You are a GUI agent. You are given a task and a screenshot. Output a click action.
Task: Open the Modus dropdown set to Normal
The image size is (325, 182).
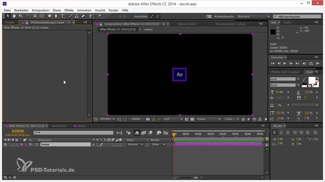[x=135, y=144]
